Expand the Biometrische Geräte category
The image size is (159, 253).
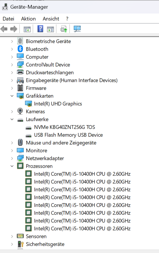pyautogui.click(x=12, y=41)
